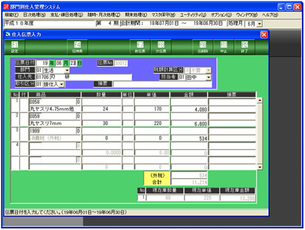Click product code field 0058 in row 1
305x230 pixels.
pyautogui.click(x=52, y=102)
